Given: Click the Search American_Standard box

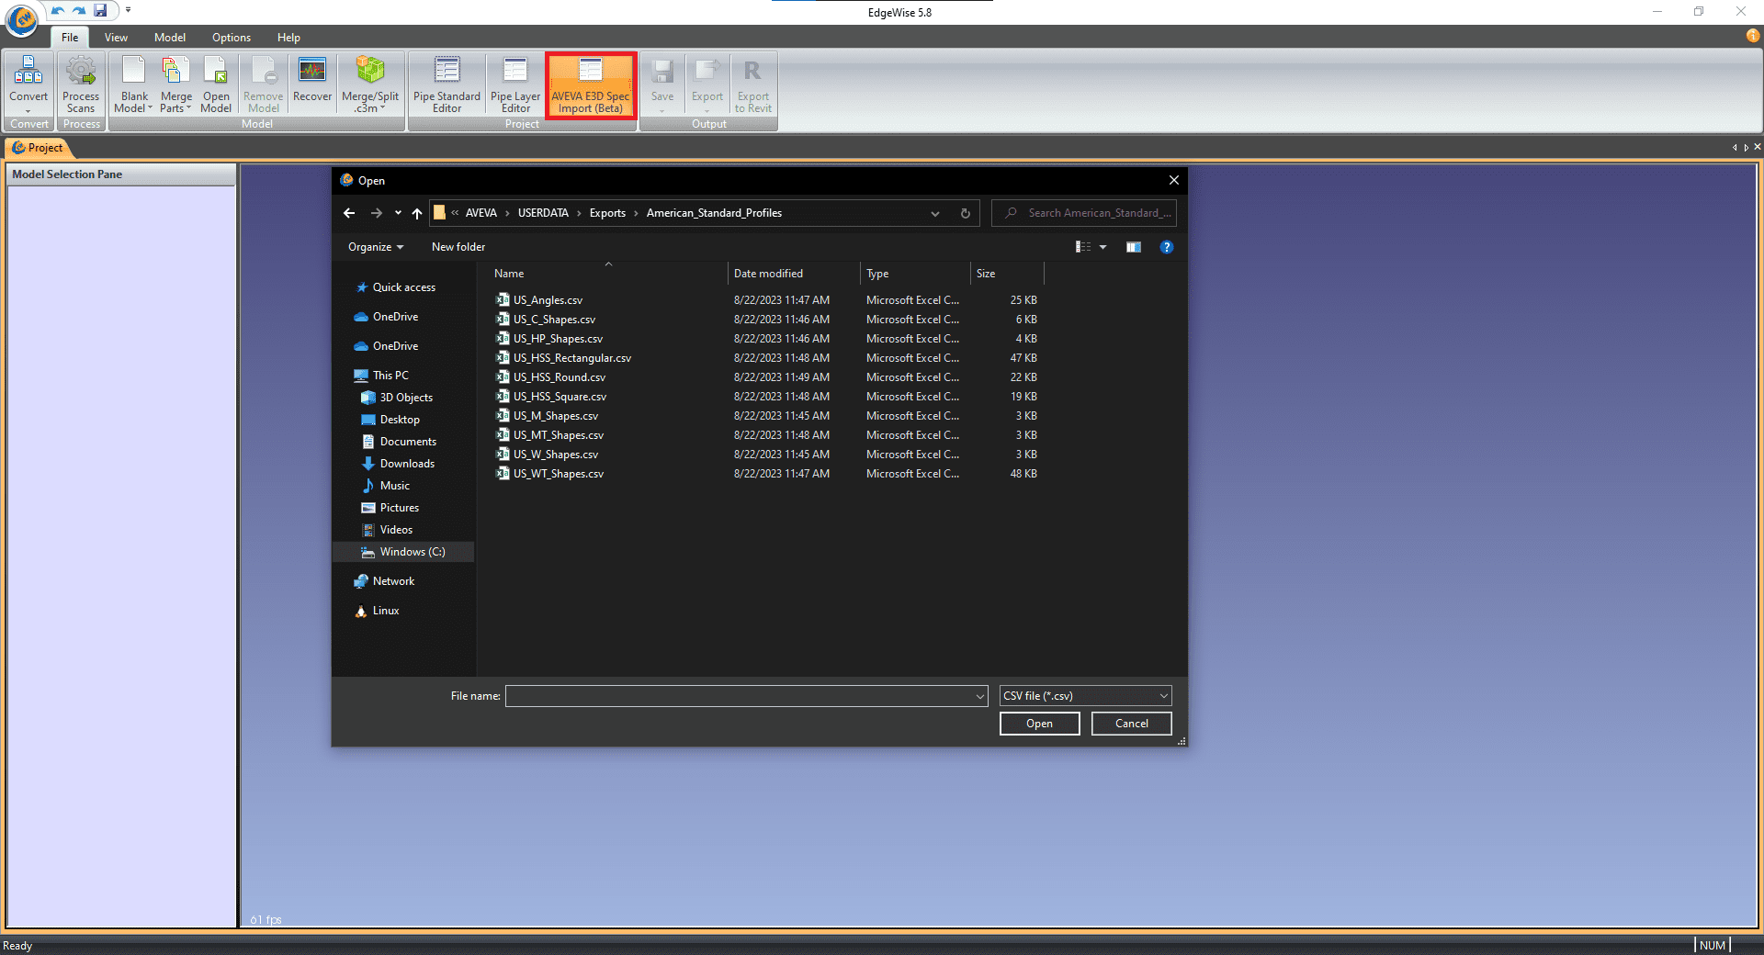Looking at the screenshot, I should click(x=1084, y=213).
